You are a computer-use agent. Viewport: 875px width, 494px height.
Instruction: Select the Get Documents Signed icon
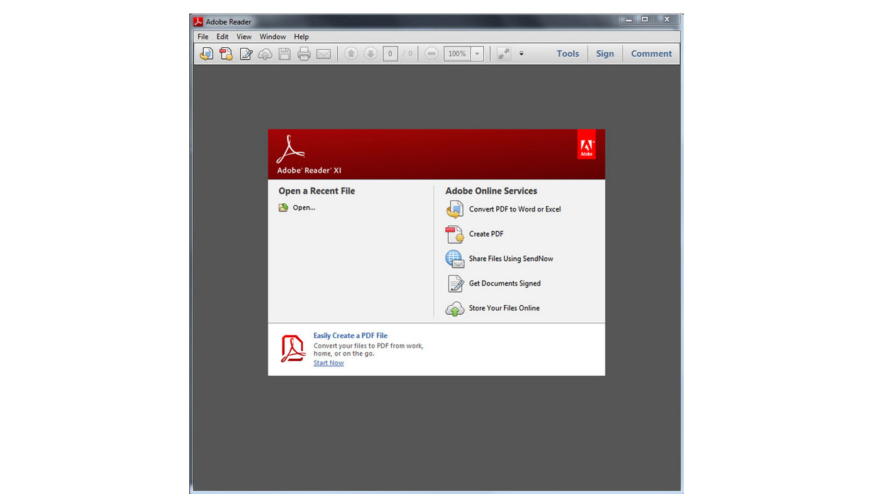pos(454,283)
